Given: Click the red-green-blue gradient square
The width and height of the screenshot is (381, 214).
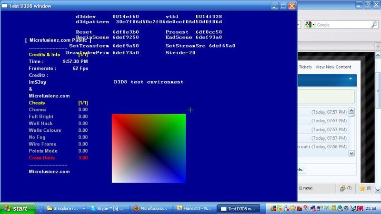Looking at the screenshot, I should tap(149, 148).
